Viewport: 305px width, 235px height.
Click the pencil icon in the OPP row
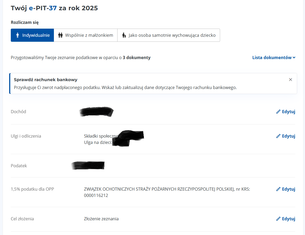(x=278, y=189)
